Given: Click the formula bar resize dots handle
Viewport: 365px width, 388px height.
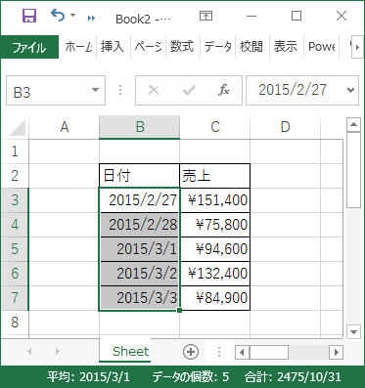Looking at the screenshot, I should pyautogui.click(x=120, y=90).
